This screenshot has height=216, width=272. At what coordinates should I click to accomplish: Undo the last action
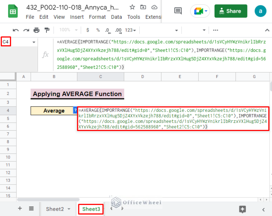pyautogui.click(x=16, y=30)
